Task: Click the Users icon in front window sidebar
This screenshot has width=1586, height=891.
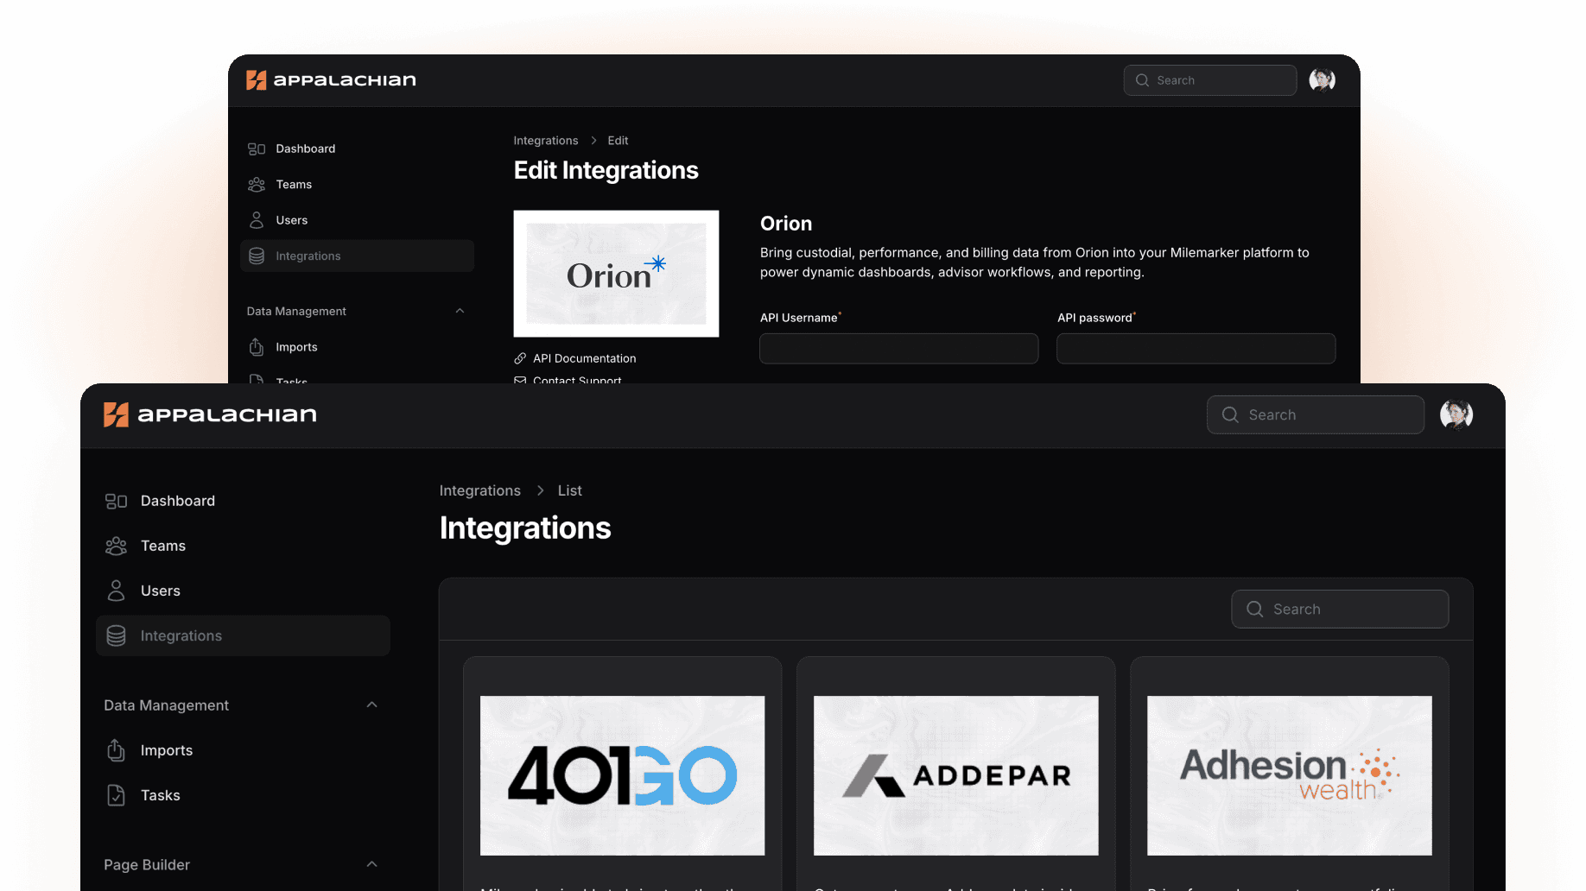Action: coord(116,591)
